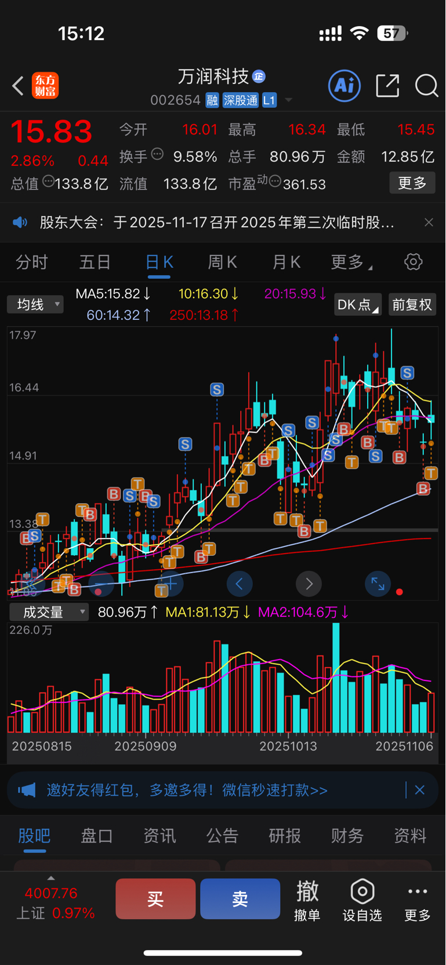The image size is (446, 965).
Task: Tap the MA2:104.6万 volume label
Action: 303,612
